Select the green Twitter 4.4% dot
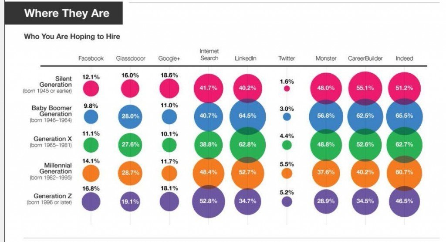The width and height of the screenshot is (446, 242). [x=287, y=145]
